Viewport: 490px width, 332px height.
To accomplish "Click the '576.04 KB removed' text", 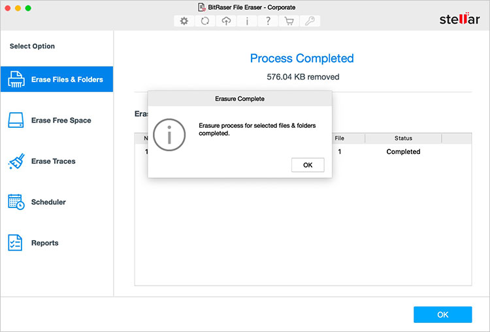I will point(302,77).
